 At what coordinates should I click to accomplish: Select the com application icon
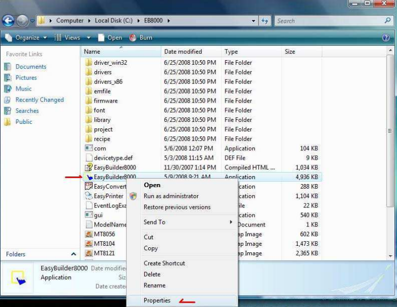point(89,148)
